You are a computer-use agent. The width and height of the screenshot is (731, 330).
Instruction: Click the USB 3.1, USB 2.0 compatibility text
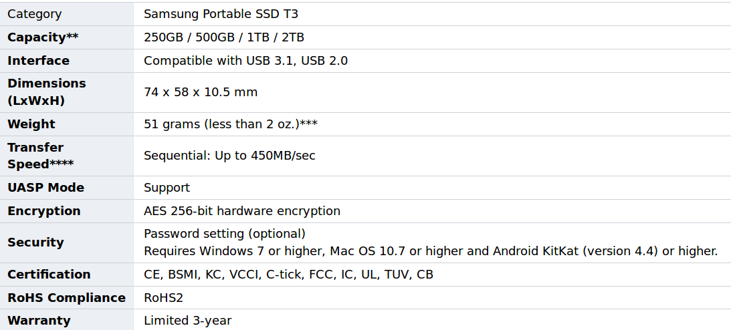pyautogui.click(x=245, y=61)
